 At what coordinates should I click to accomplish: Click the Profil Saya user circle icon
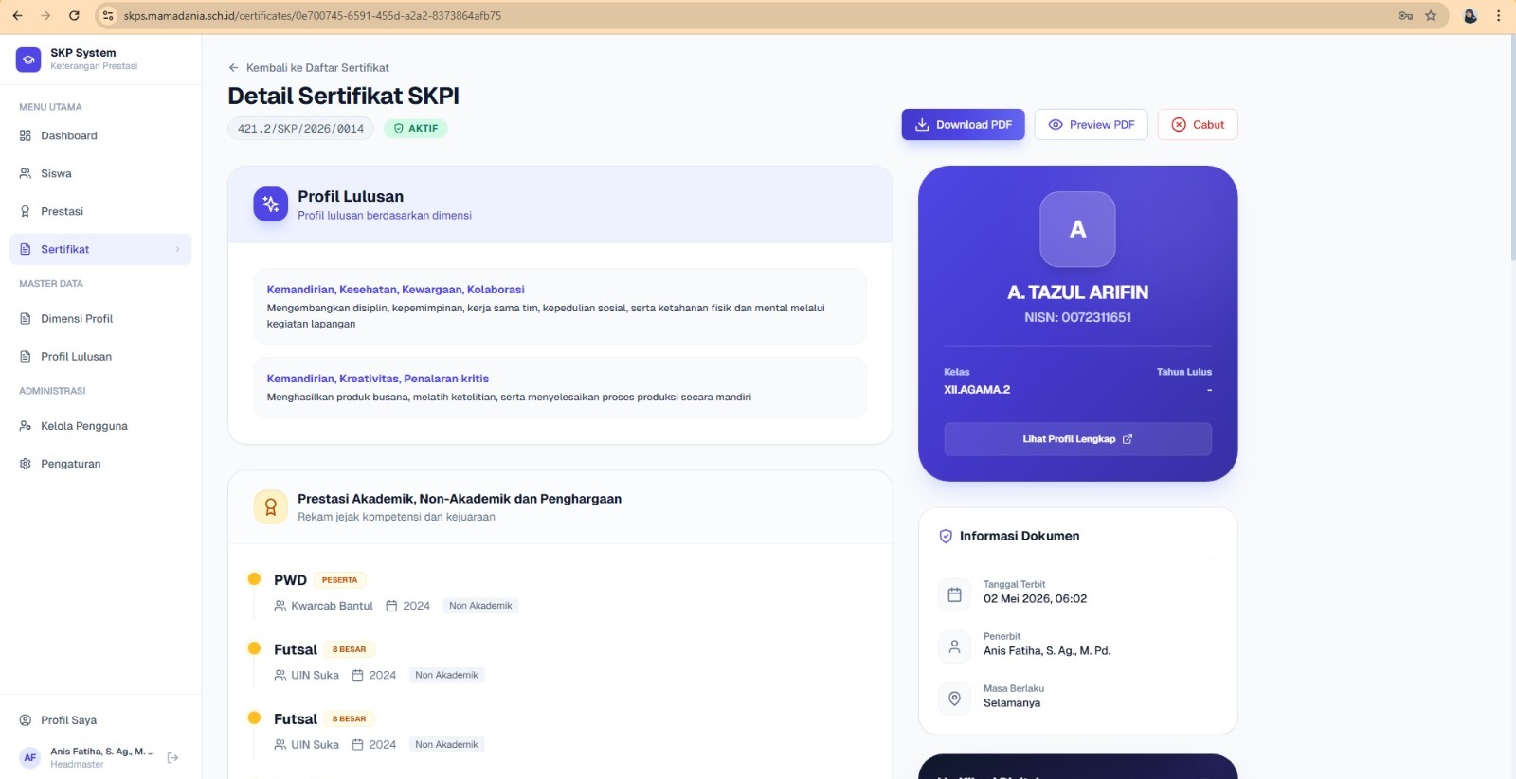pos(26,719)
